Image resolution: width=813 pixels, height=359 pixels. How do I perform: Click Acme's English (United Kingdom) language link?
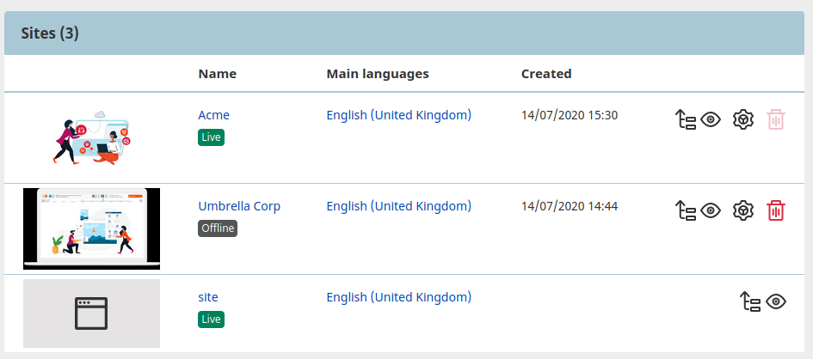[398, 115]
